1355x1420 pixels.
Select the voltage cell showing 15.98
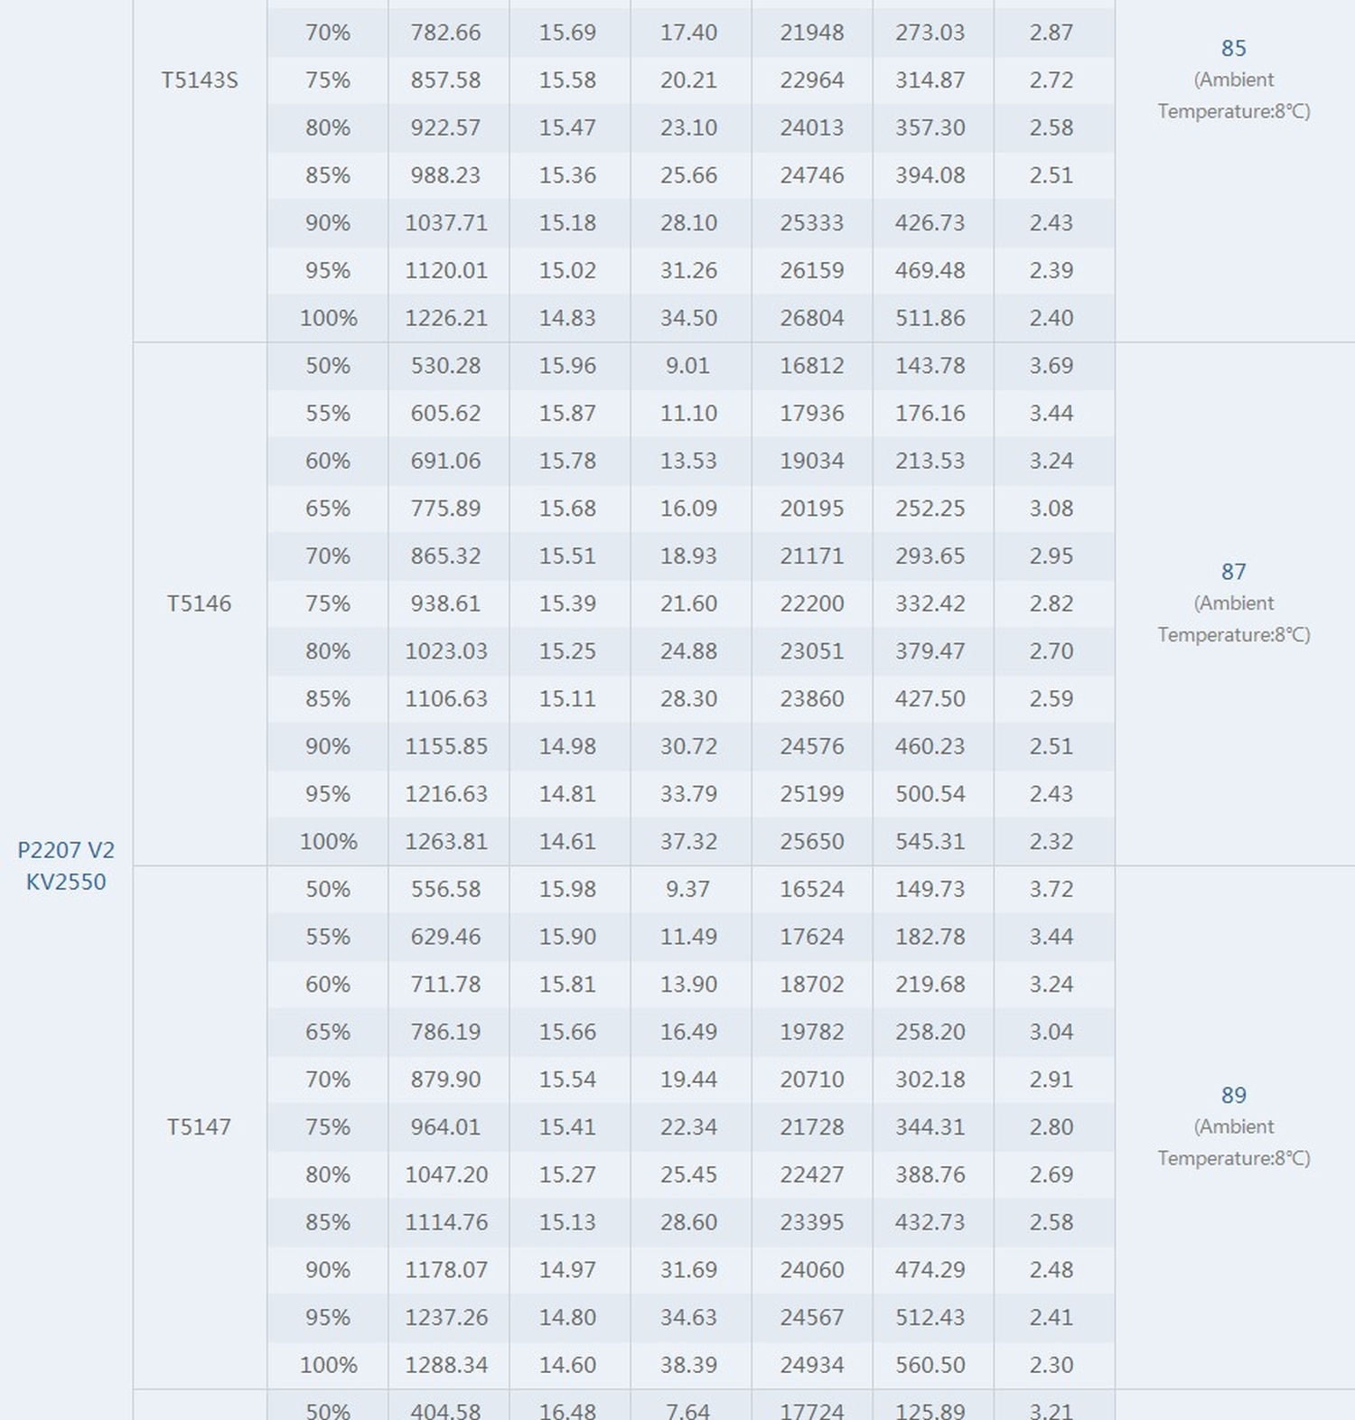[x=567, y=889]
